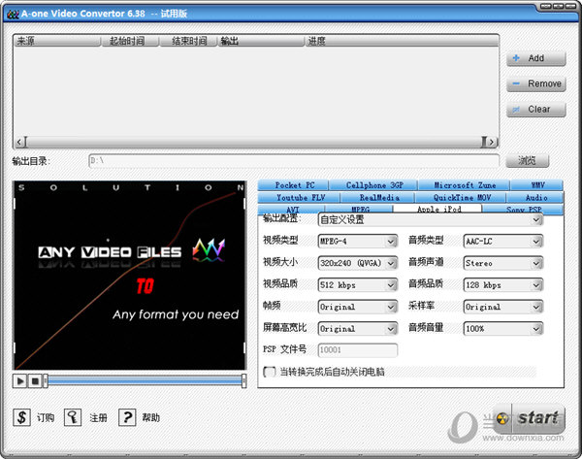Click the 订购 order label
The height and width of the screenshot is (459, 582).
46,418
